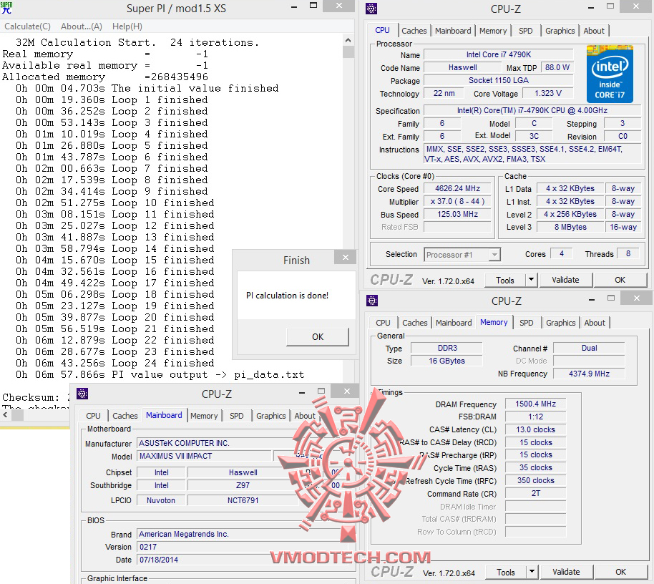The image size is (654, 584).
Task: Switch to Graphics tab in top CPU-Z window
Action: click(560, 31)
